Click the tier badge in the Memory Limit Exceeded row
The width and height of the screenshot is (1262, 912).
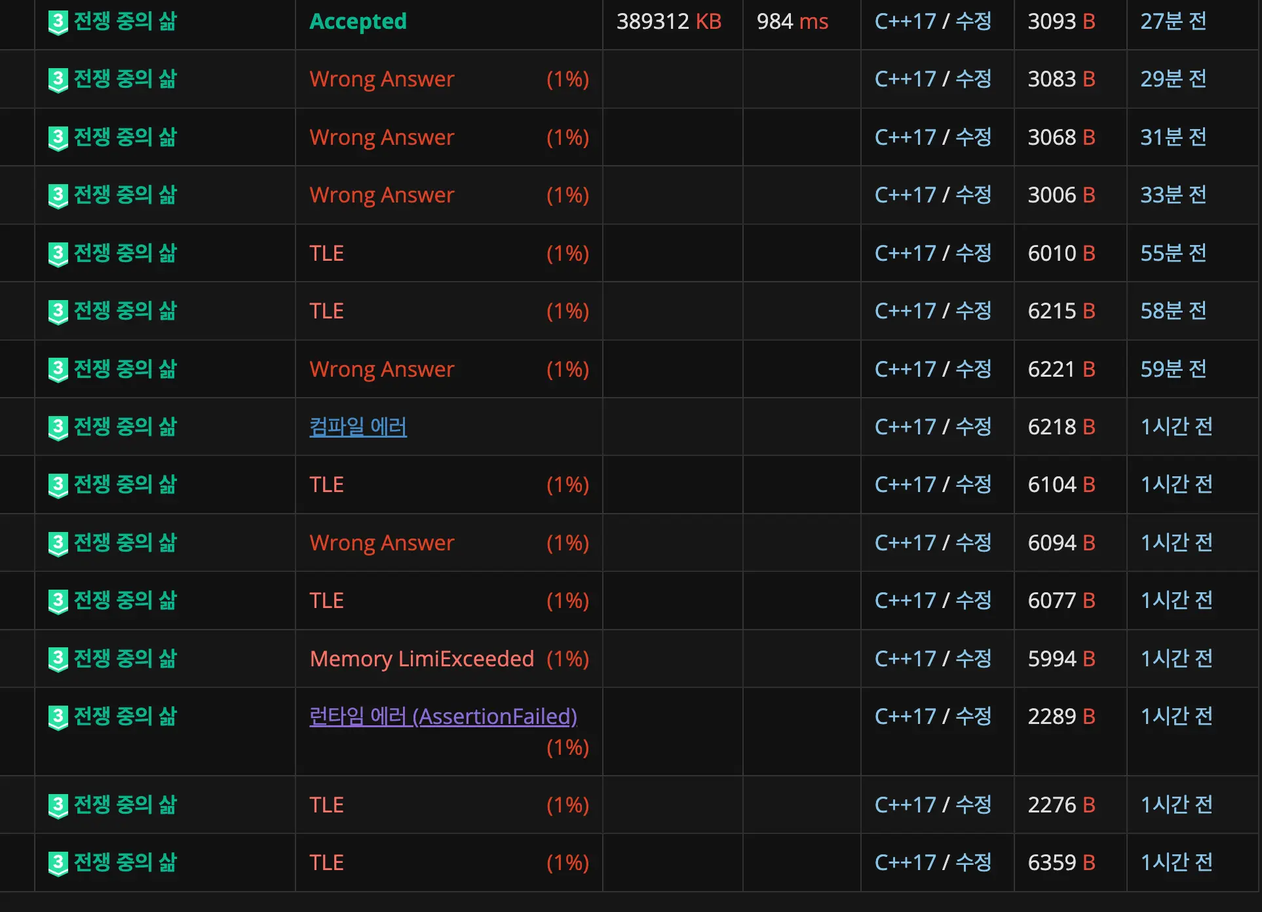(58, 659)
